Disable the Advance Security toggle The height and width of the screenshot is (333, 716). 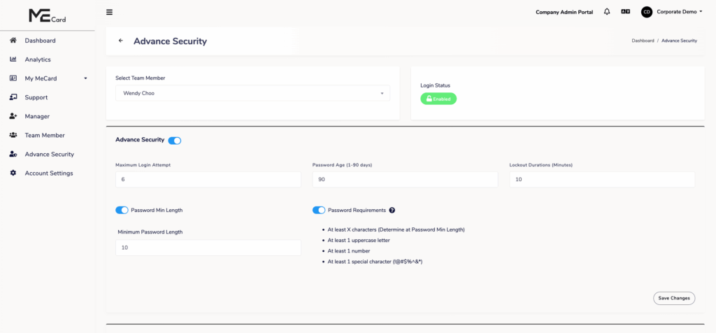(175, 141)
